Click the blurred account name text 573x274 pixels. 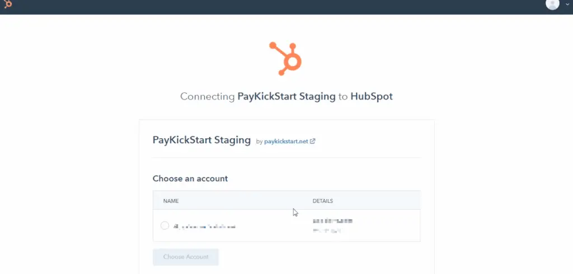coord(204,226)
